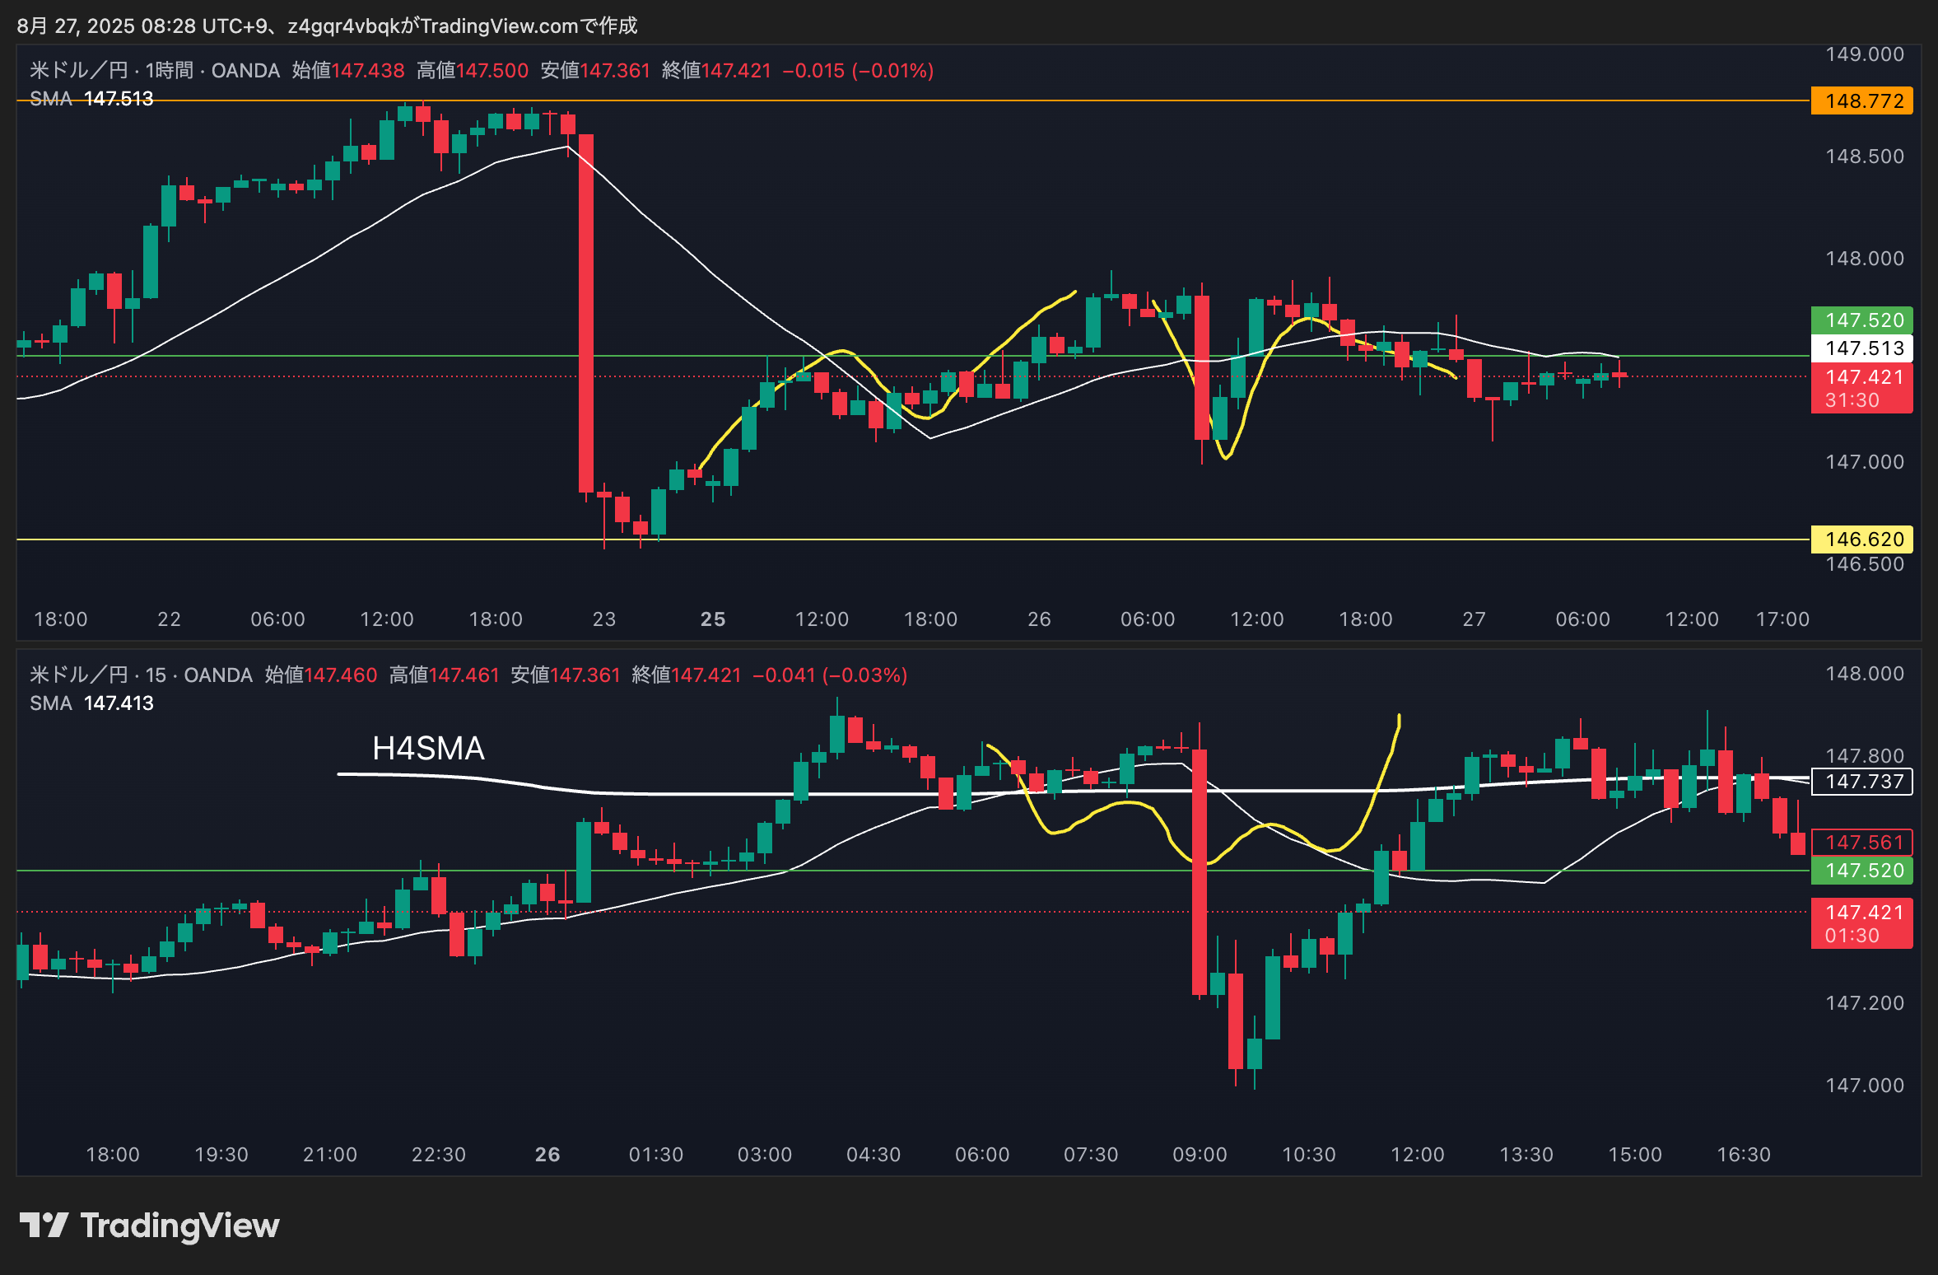
Task: Click the 米ドル／円 · 1時間 · OANDA title
Action: click(x=155, y=71)
